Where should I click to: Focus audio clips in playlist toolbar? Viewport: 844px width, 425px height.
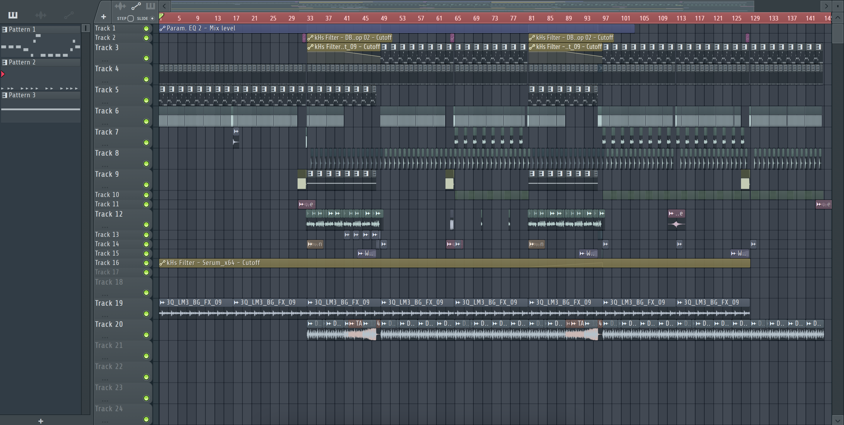(x=120, y=6)
